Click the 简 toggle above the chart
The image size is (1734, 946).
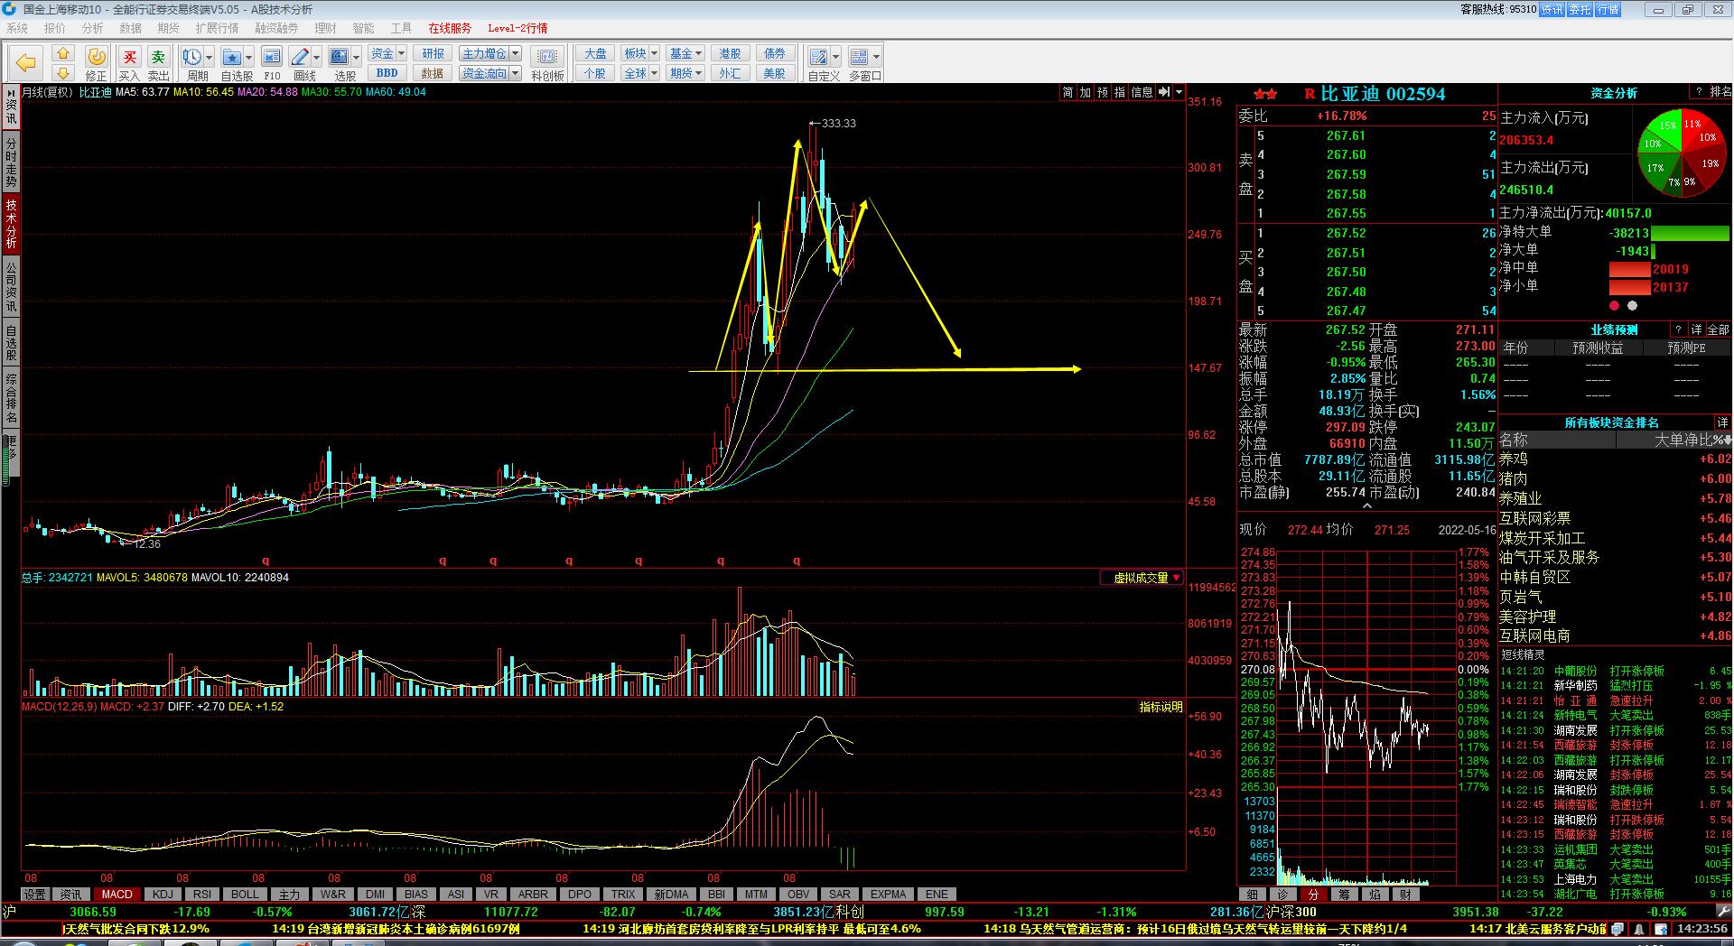pyautogui.click(x=1067, y=92)
